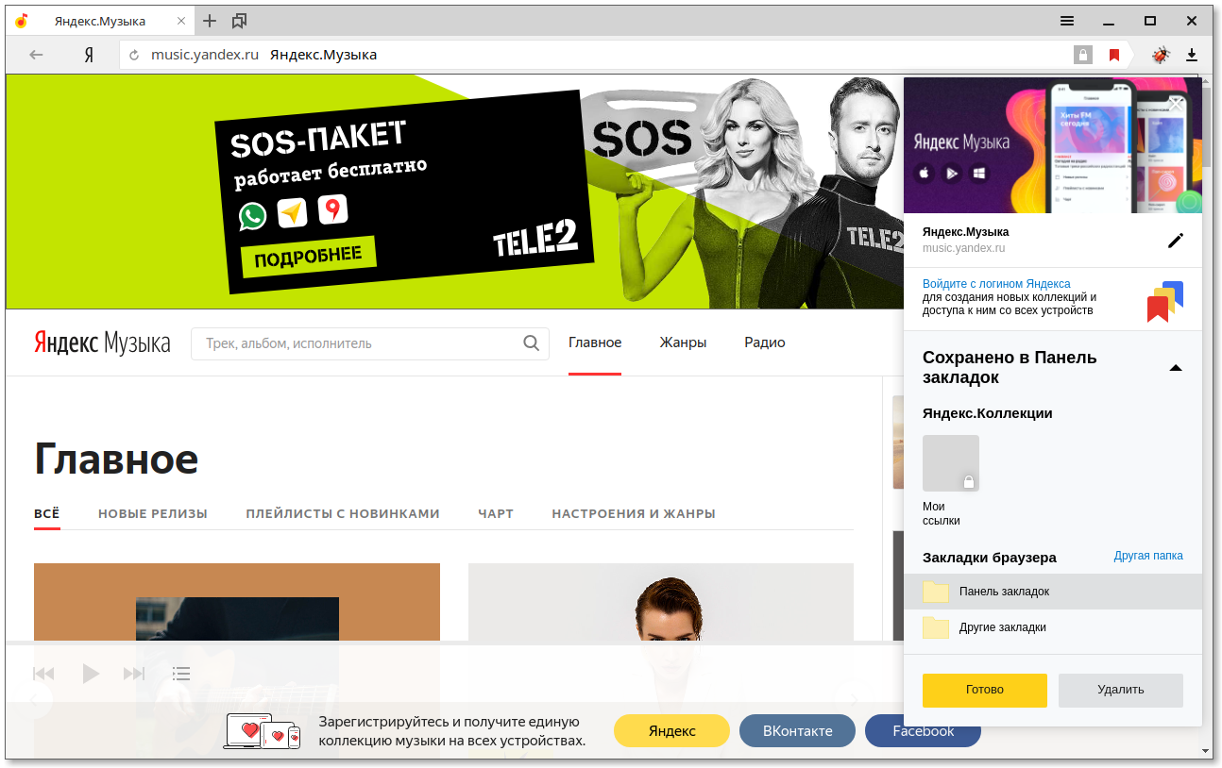This screenshot has height=768, width=1222.
Task: Click the page vertical scrollbar thumb
Action: (x=1207, y=127)
